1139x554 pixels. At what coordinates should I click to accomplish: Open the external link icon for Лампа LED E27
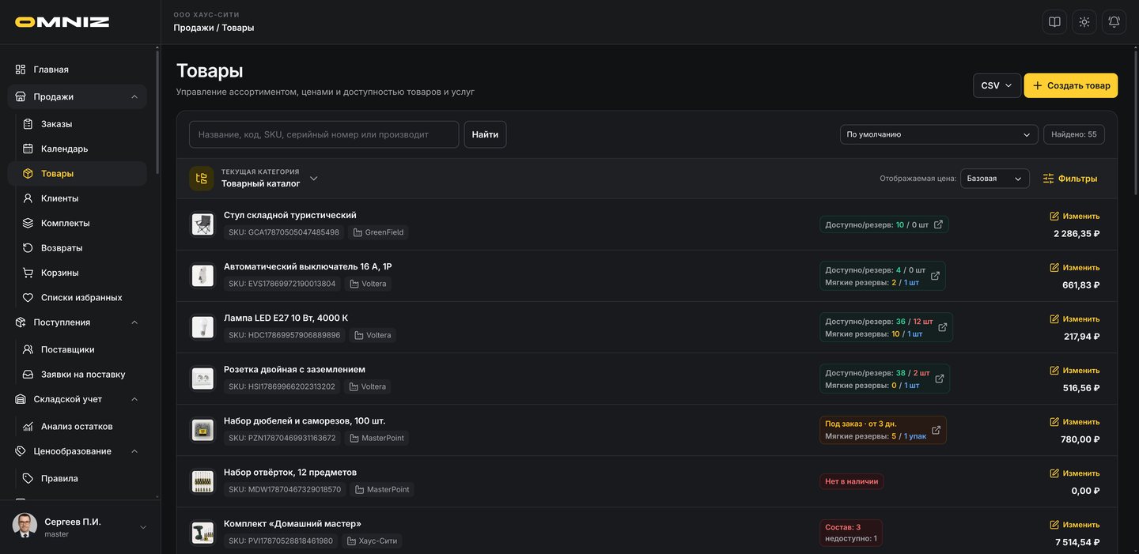[942, 327]
